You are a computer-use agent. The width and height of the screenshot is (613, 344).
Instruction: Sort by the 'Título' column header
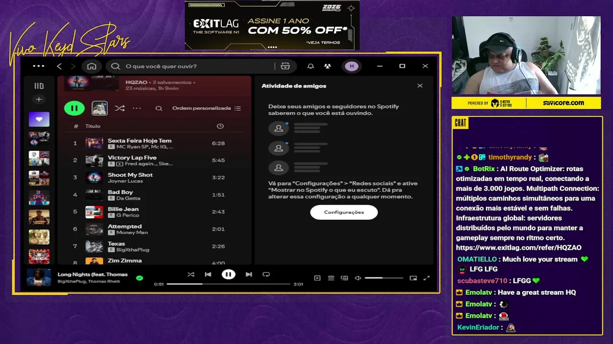(x=93, y=126)
